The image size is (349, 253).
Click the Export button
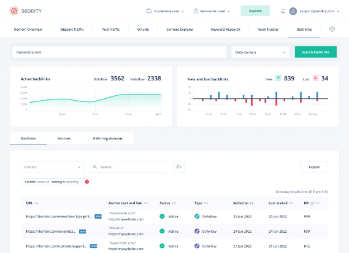tap(314, 167)
